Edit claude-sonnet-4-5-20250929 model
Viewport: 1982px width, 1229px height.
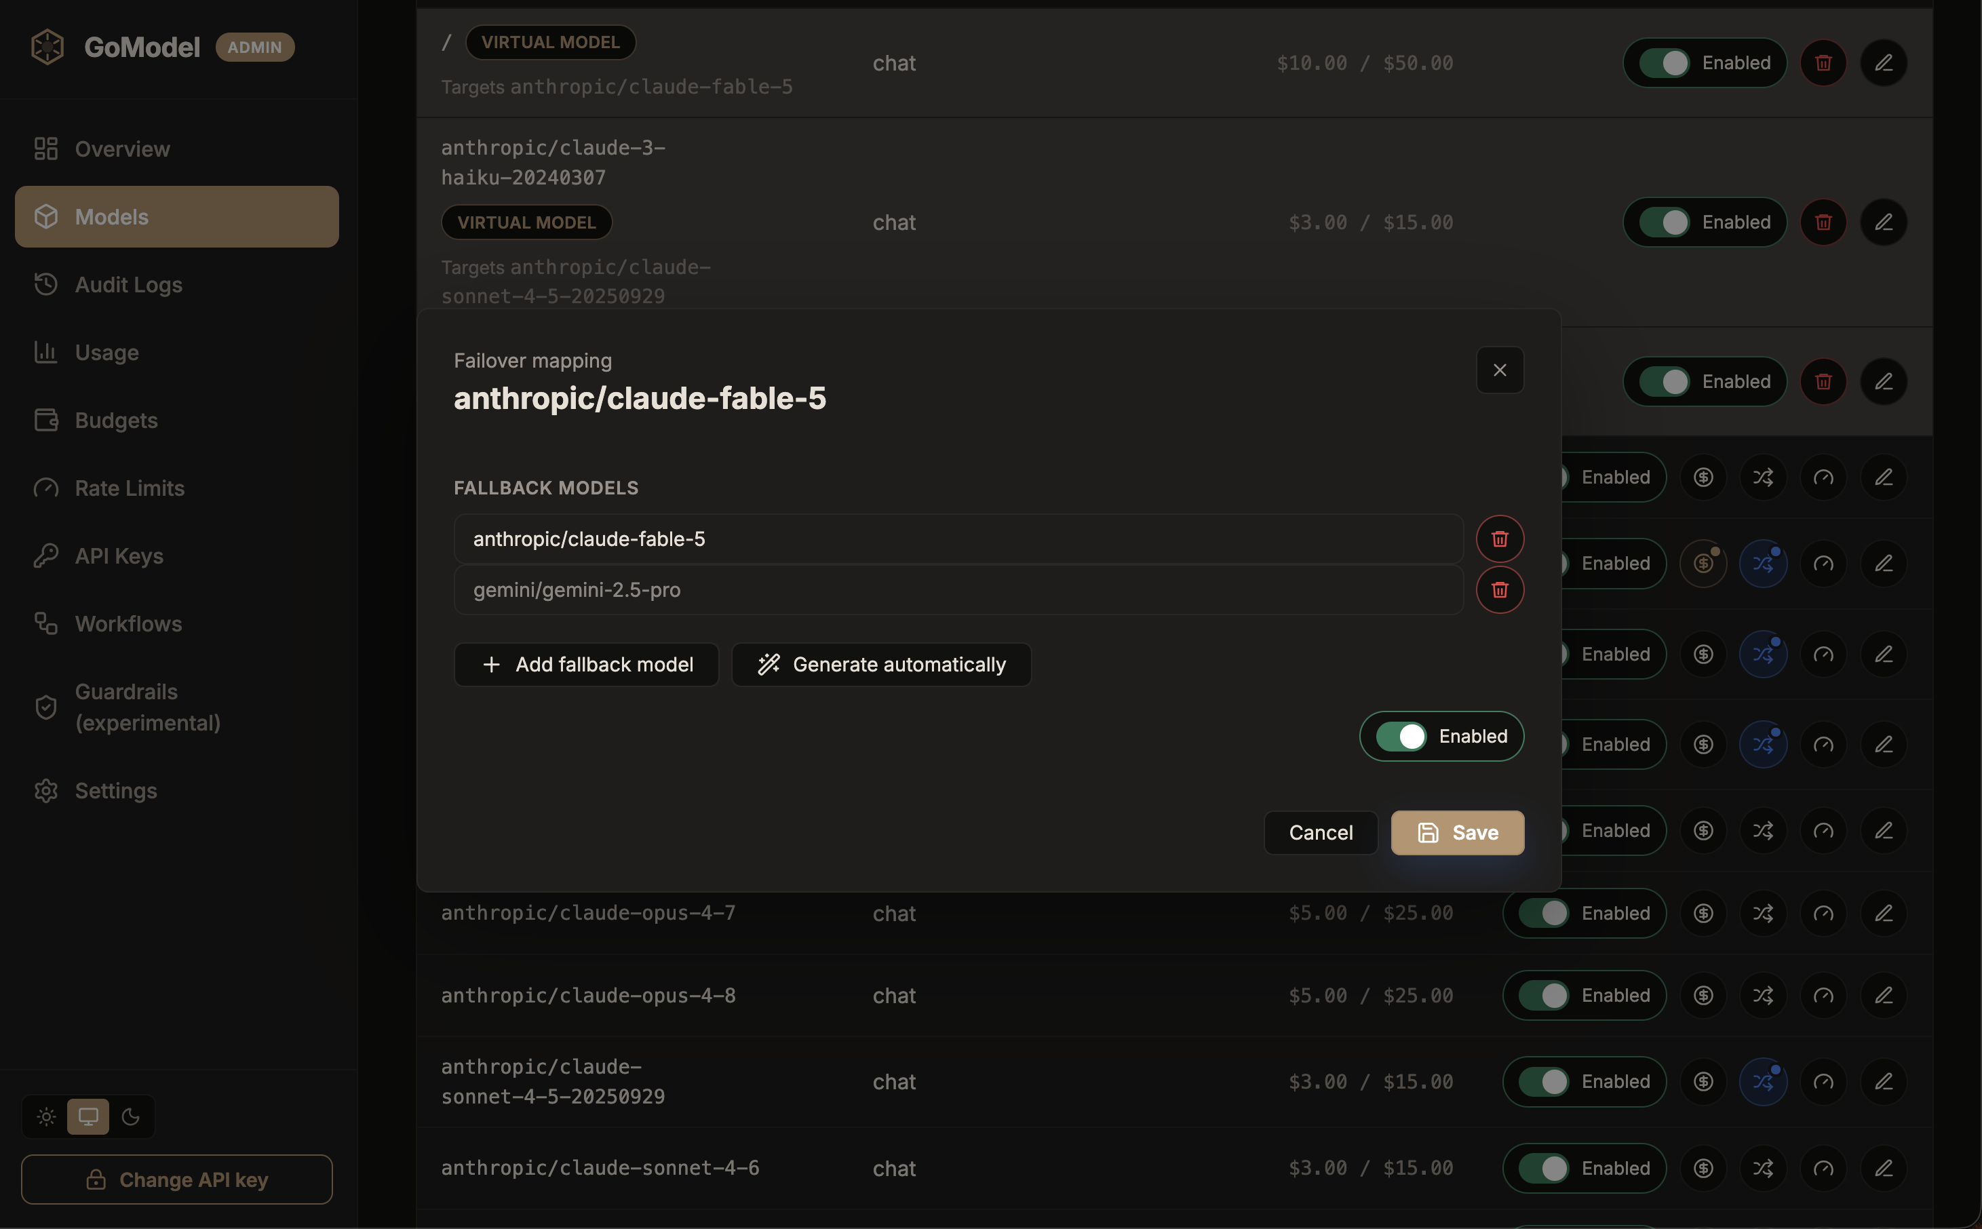tap(1884, 1081)
